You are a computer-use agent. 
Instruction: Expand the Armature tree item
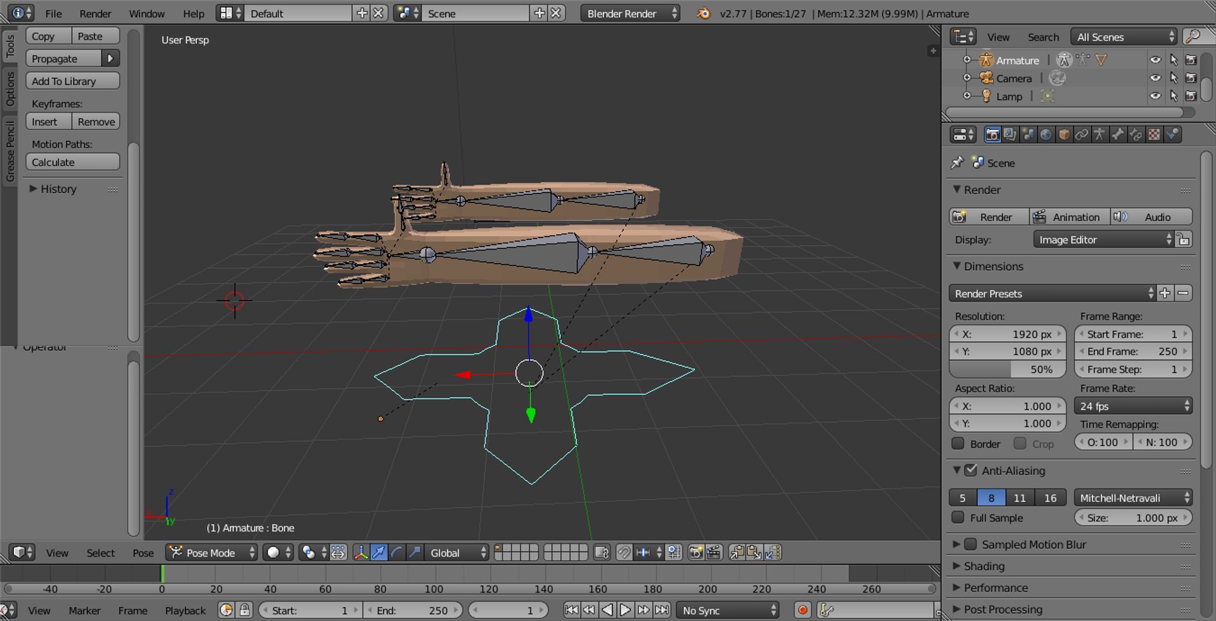pyautogui.click(x=967, y=60)
